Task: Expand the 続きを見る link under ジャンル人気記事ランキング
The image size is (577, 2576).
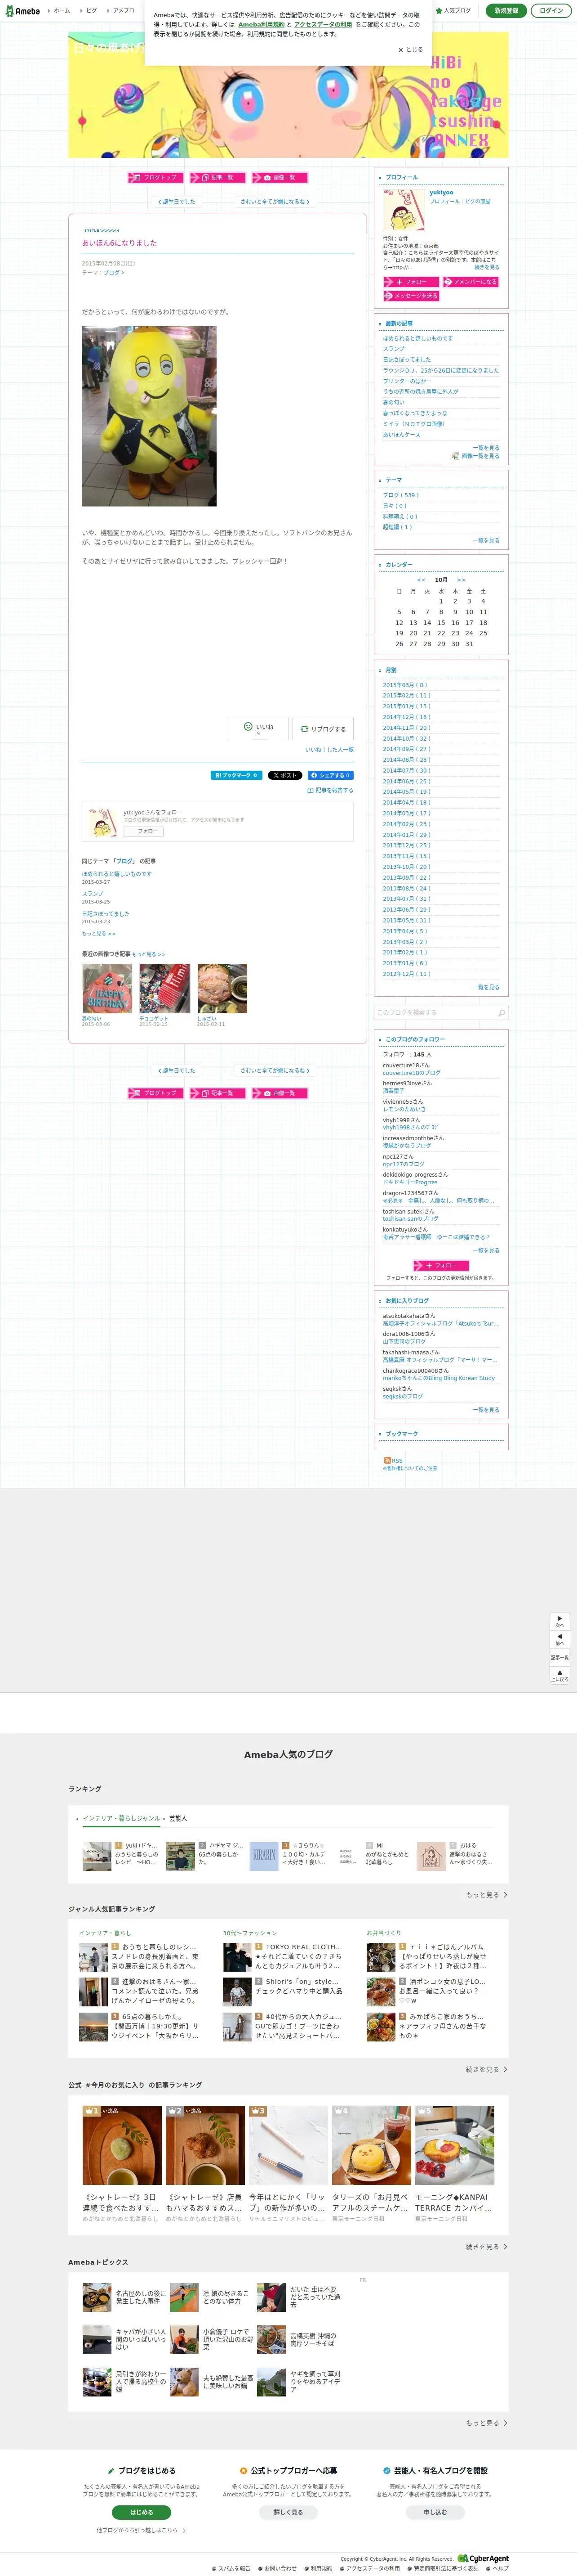Action: click(486, 2070)
